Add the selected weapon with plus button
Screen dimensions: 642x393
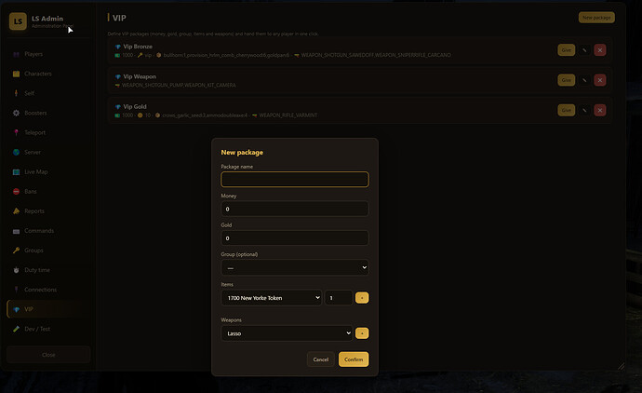point(362,333)
